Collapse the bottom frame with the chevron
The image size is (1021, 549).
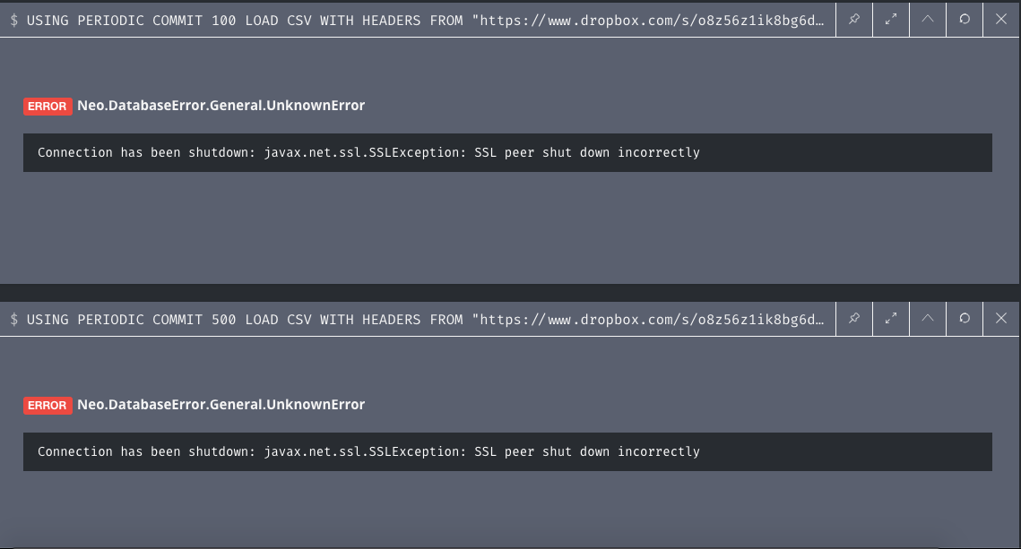928,319
